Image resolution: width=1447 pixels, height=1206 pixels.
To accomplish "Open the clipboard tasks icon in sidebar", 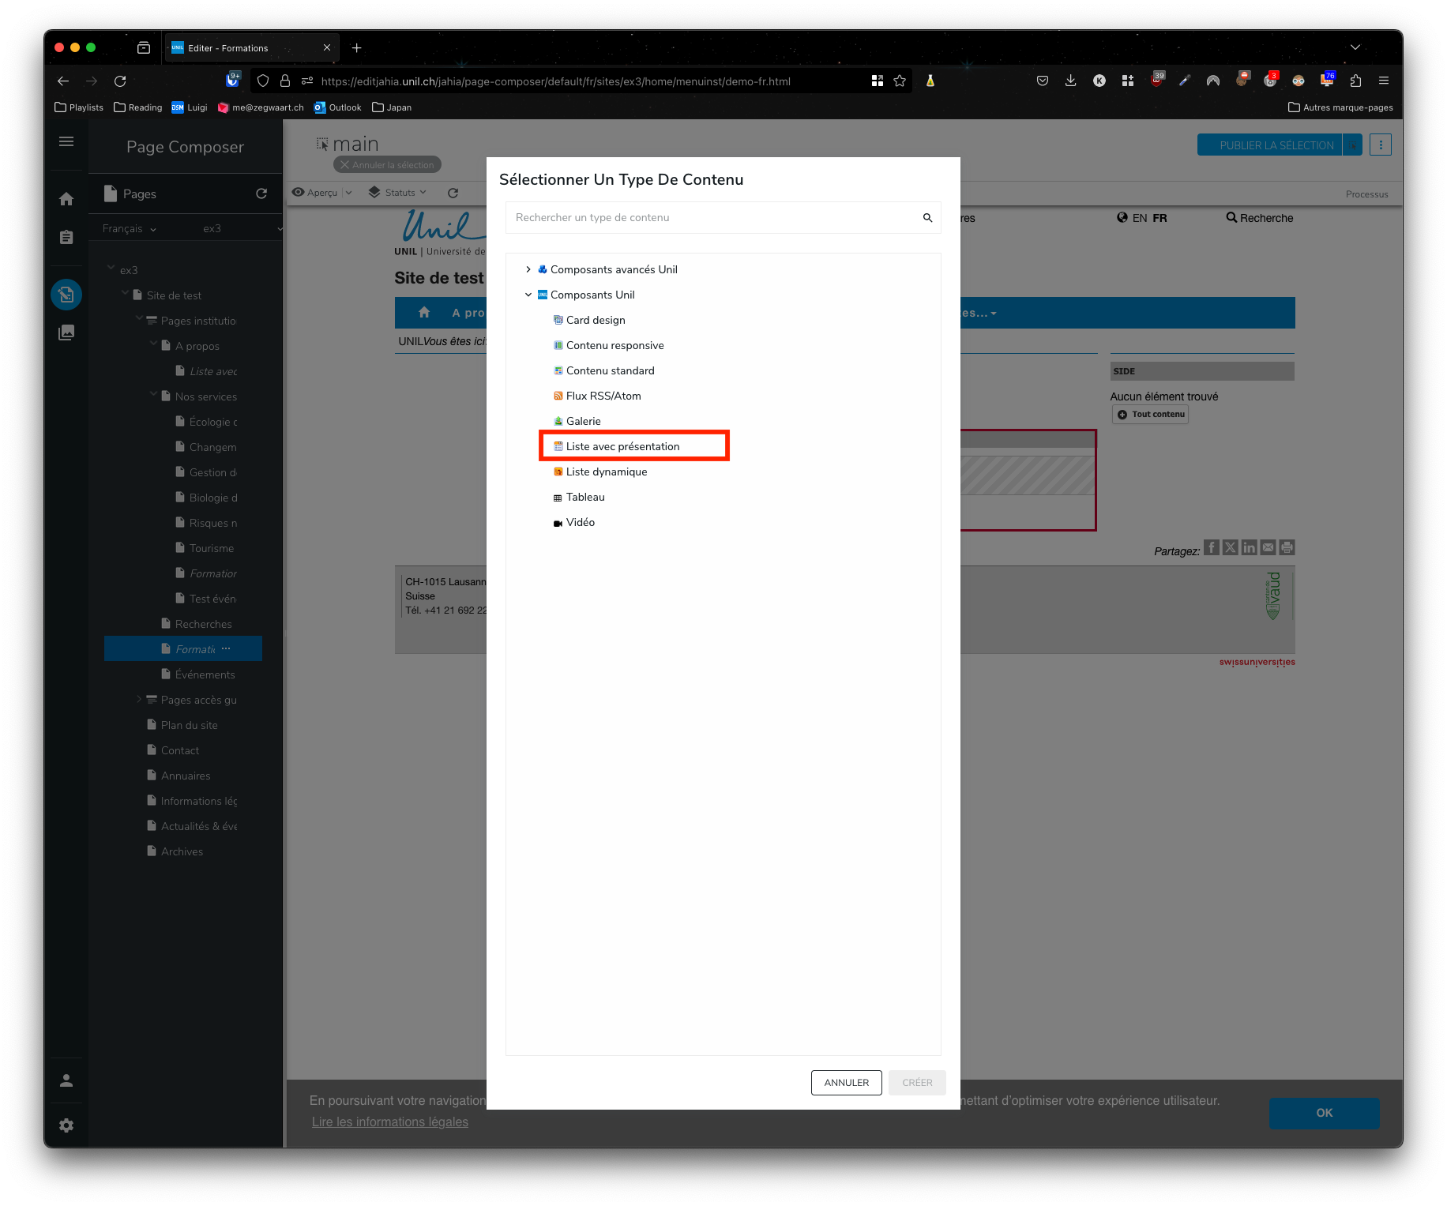I will pyautogui.click(x=66, y=238).
